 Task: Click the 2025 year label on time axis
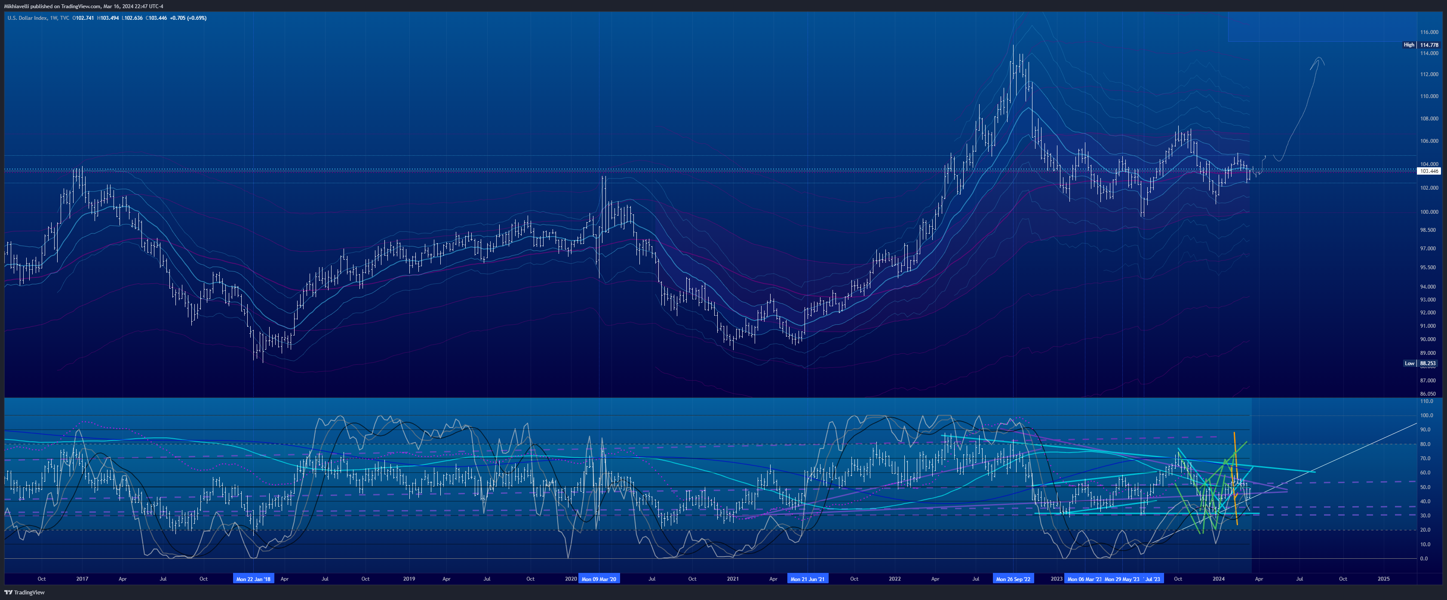point(1384,578)
